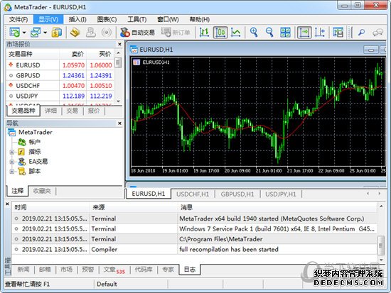Tile chart windows icon

tap(285, 33)
